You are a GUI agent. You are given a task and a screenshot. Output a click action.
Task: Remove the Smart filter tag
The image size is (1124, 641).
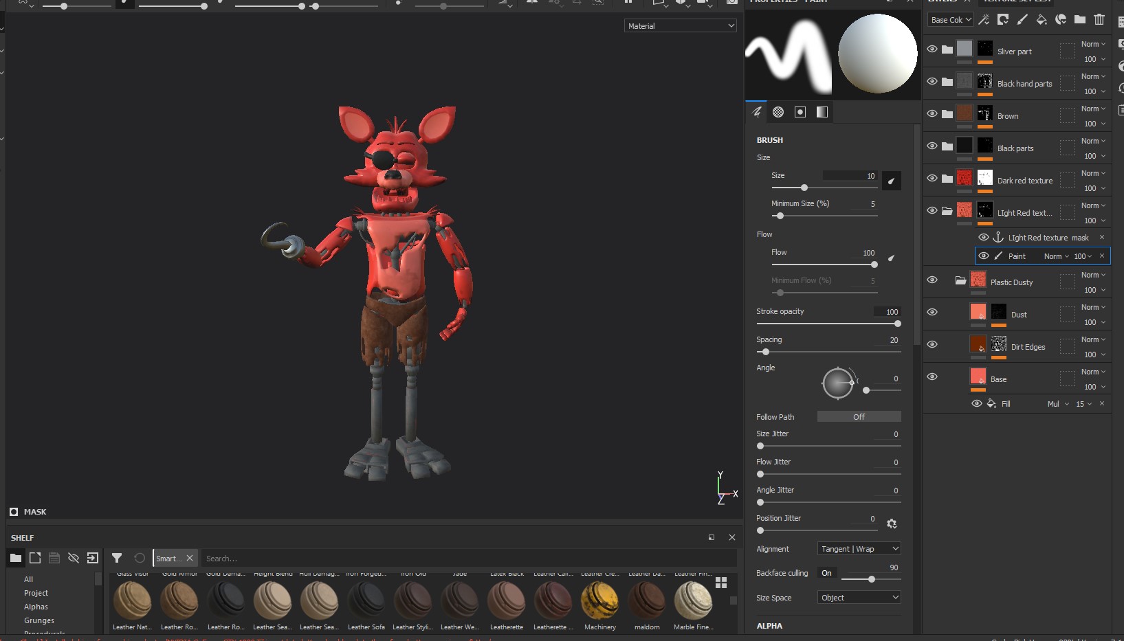(x=190, y=558)
